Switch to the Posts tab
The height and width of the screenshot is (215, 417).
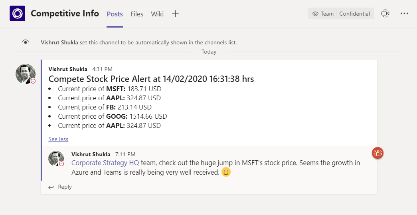(115, 14)
